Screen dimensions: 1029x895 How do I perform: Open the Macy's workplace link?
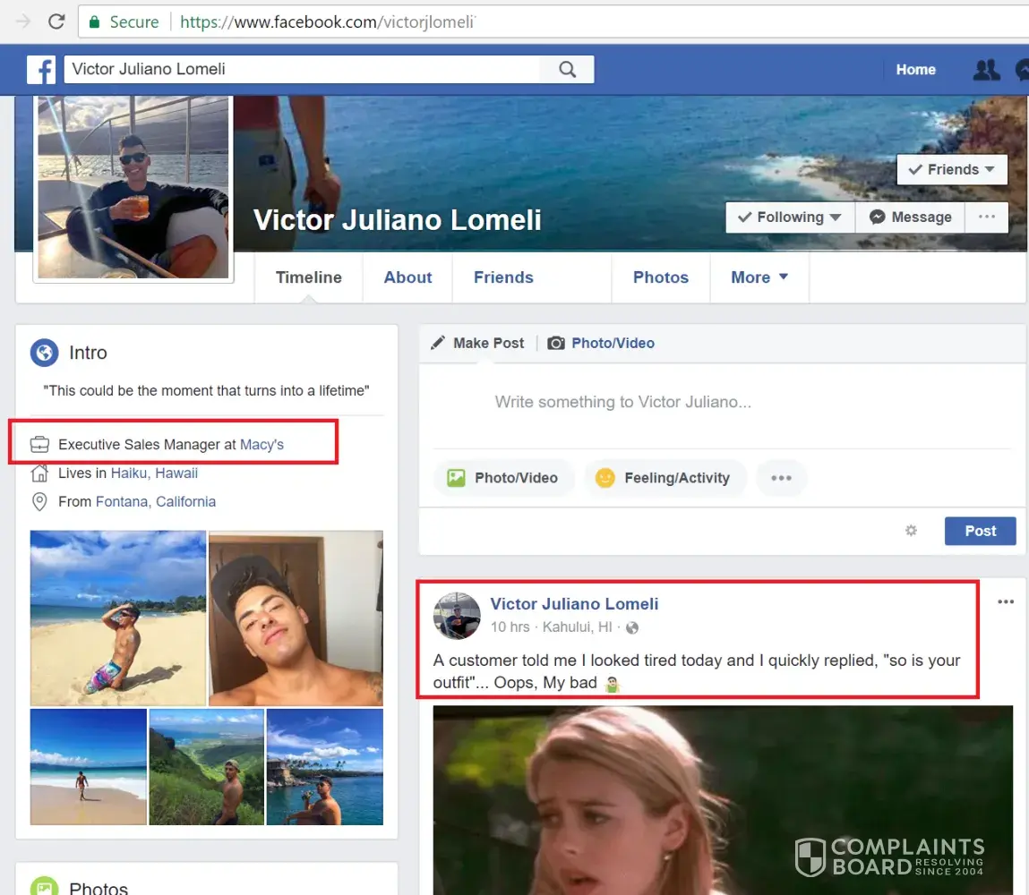pyautogui.click(x=262, y=445)
